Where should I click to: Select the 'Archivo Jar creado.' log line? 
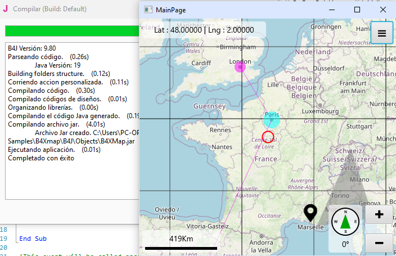(x=87, y=133)
